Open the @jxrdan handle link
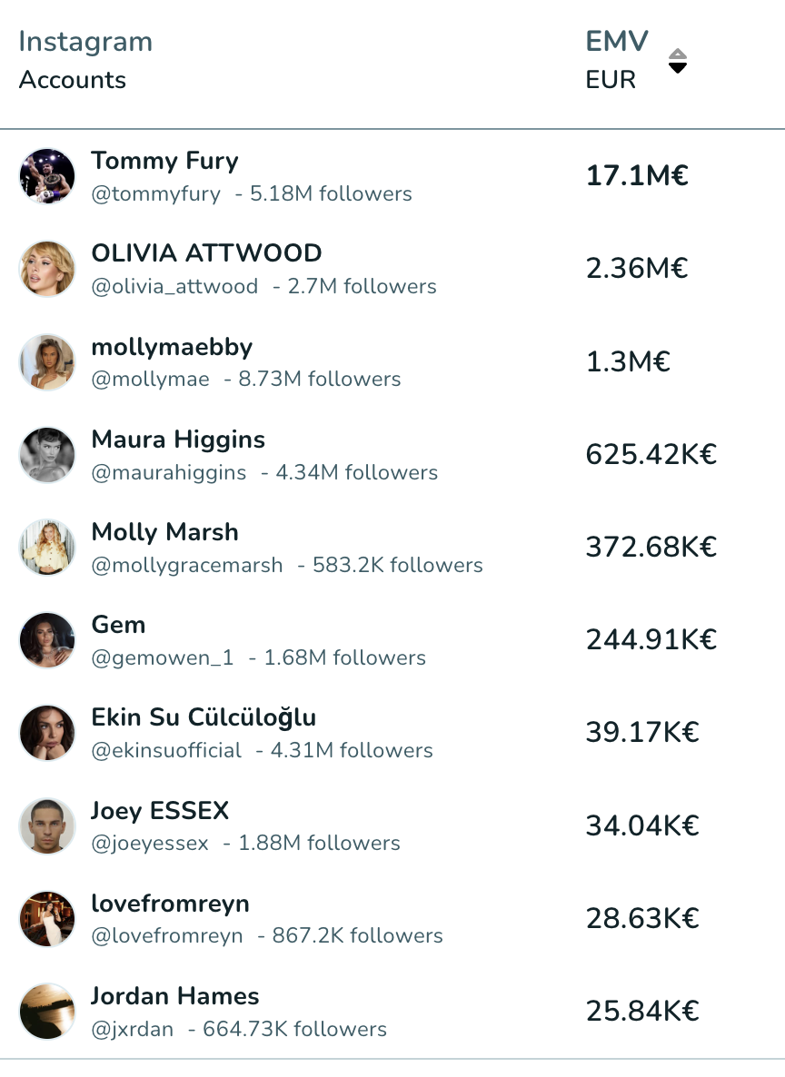The image size is (785, 1077). 132,1029
